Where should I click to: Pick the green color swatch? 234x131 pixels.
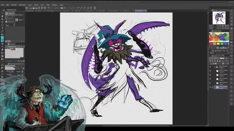click(222, 44)
